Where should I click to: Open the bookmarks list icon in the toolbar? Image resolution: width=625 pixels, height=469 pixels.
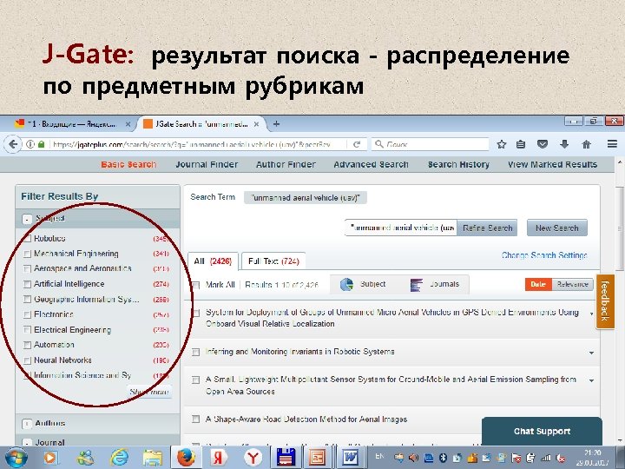click(521, 144)
